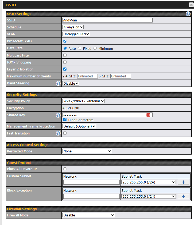Viewport: 194px width, 225px height.
Task: Enable the Block All Private IP checkbox
Action: pyautogui.click(x=65, y=169)
